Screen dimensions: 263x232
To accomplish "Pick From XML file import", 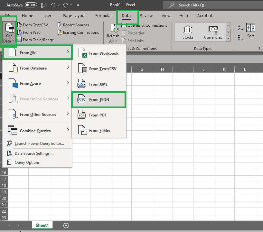I will [99, 84].
